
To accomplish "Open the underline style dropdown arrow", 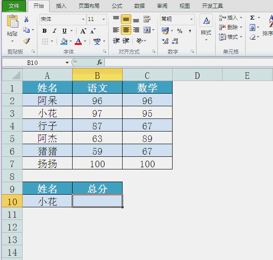I will pos(72,31).
